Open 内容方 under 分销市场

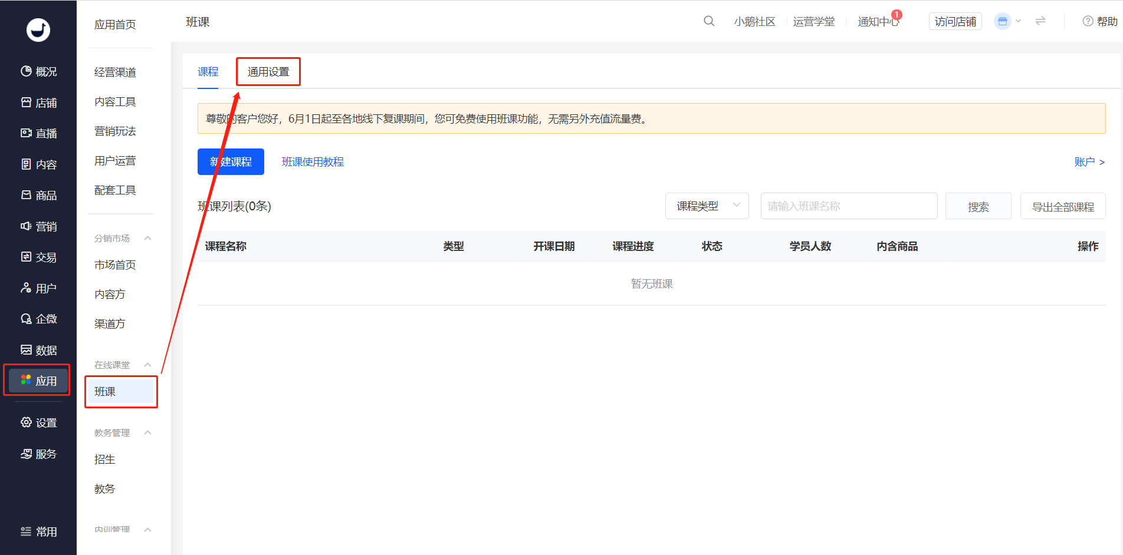click(110, 294)
